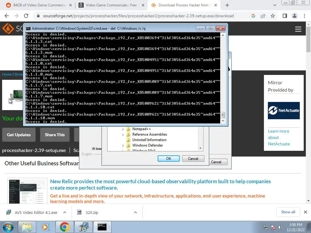Open a new Chrome tab
The image size is (311, 233).
pyautogui.click(x=227, y=5)
